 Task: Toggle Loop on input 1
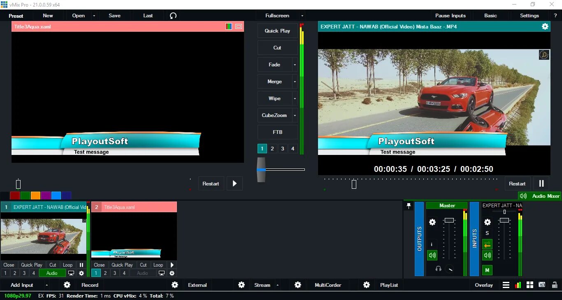pyautogui.click(x=67, y=265)
